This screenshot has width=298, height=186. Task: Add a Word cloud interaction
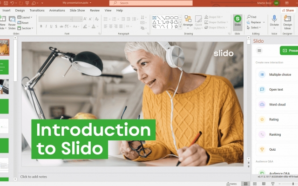[277, 104]
